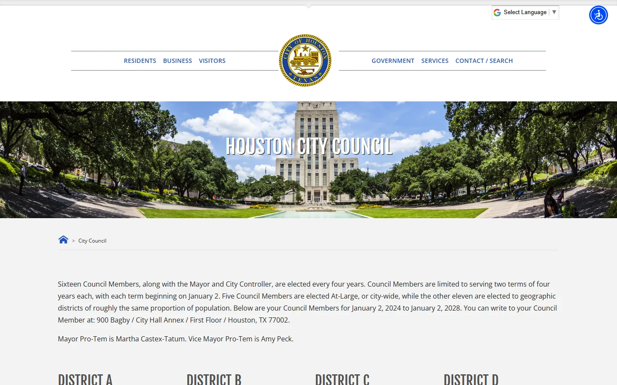Go to the home icon in breadcrumb
Viewport: 617px width, 385px height.
click(63, 240)
